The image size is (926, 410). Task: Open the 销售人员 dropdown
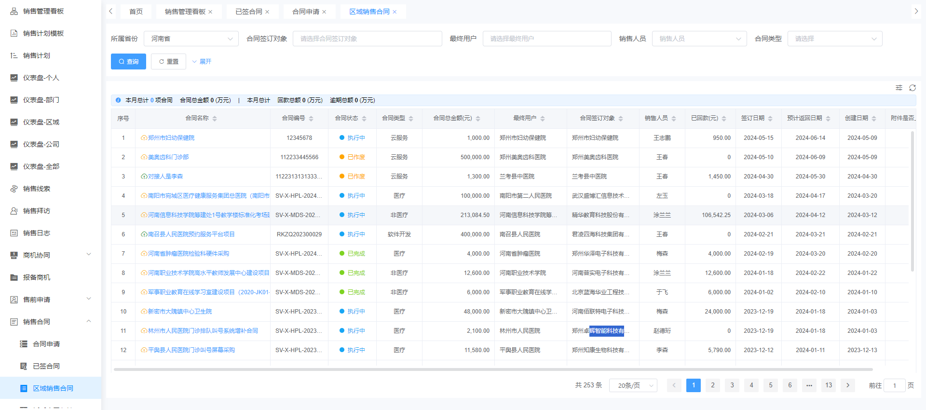(x=699, y=39)
